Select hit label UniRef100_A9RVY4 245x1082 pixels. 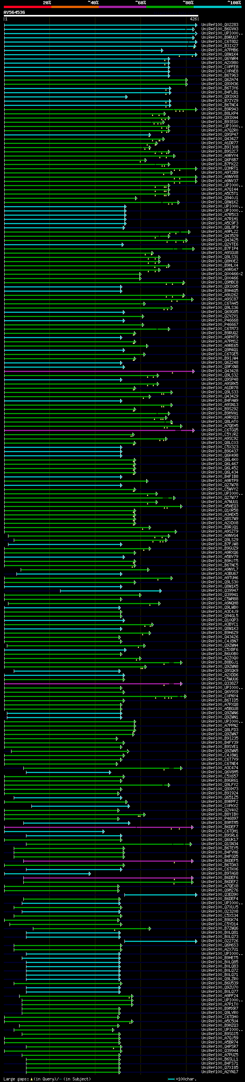[x=220, y=155]
